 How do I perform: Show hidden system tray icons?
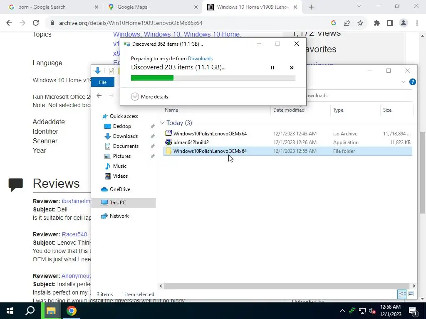tap(342, 311)
